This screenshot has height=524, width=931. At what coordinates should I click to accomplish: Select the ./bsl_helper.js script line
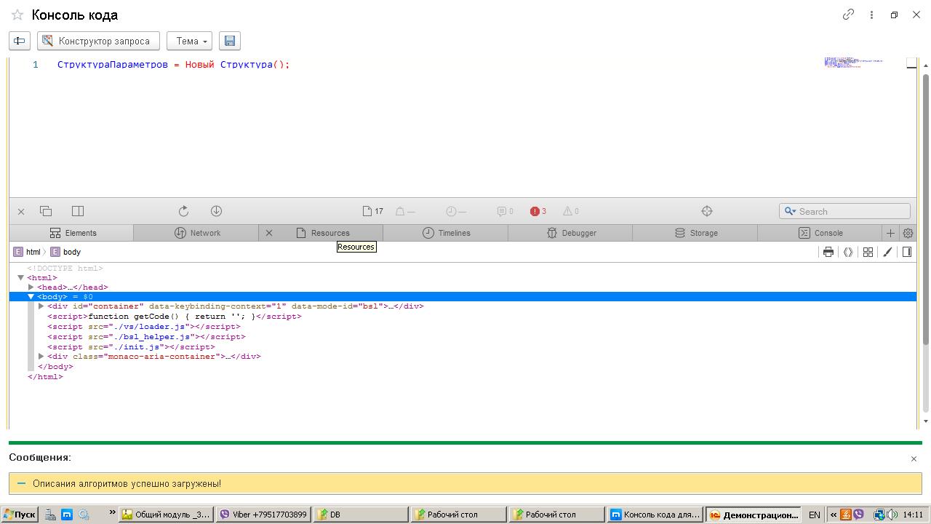146,337
